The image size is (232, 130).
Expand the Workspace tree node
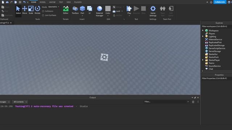[203, 30]
